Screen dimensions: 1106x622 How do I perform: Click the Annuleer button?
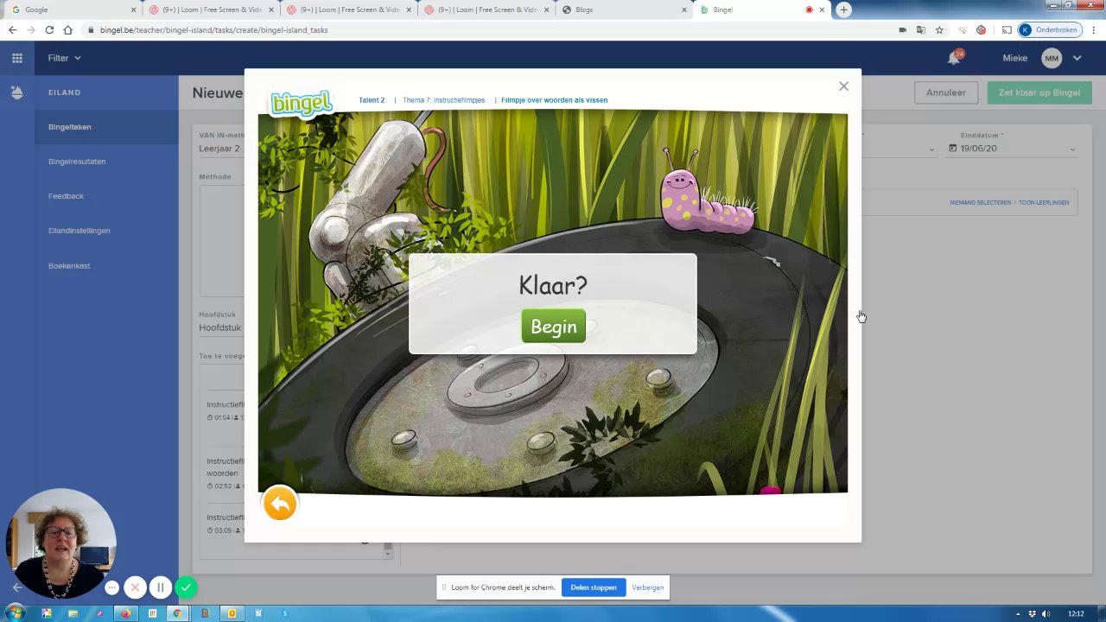(x=946, y=92)
